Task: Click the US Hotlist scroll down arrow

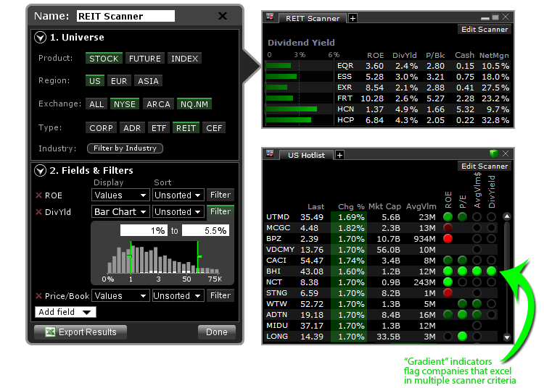Action: (507, 337)
